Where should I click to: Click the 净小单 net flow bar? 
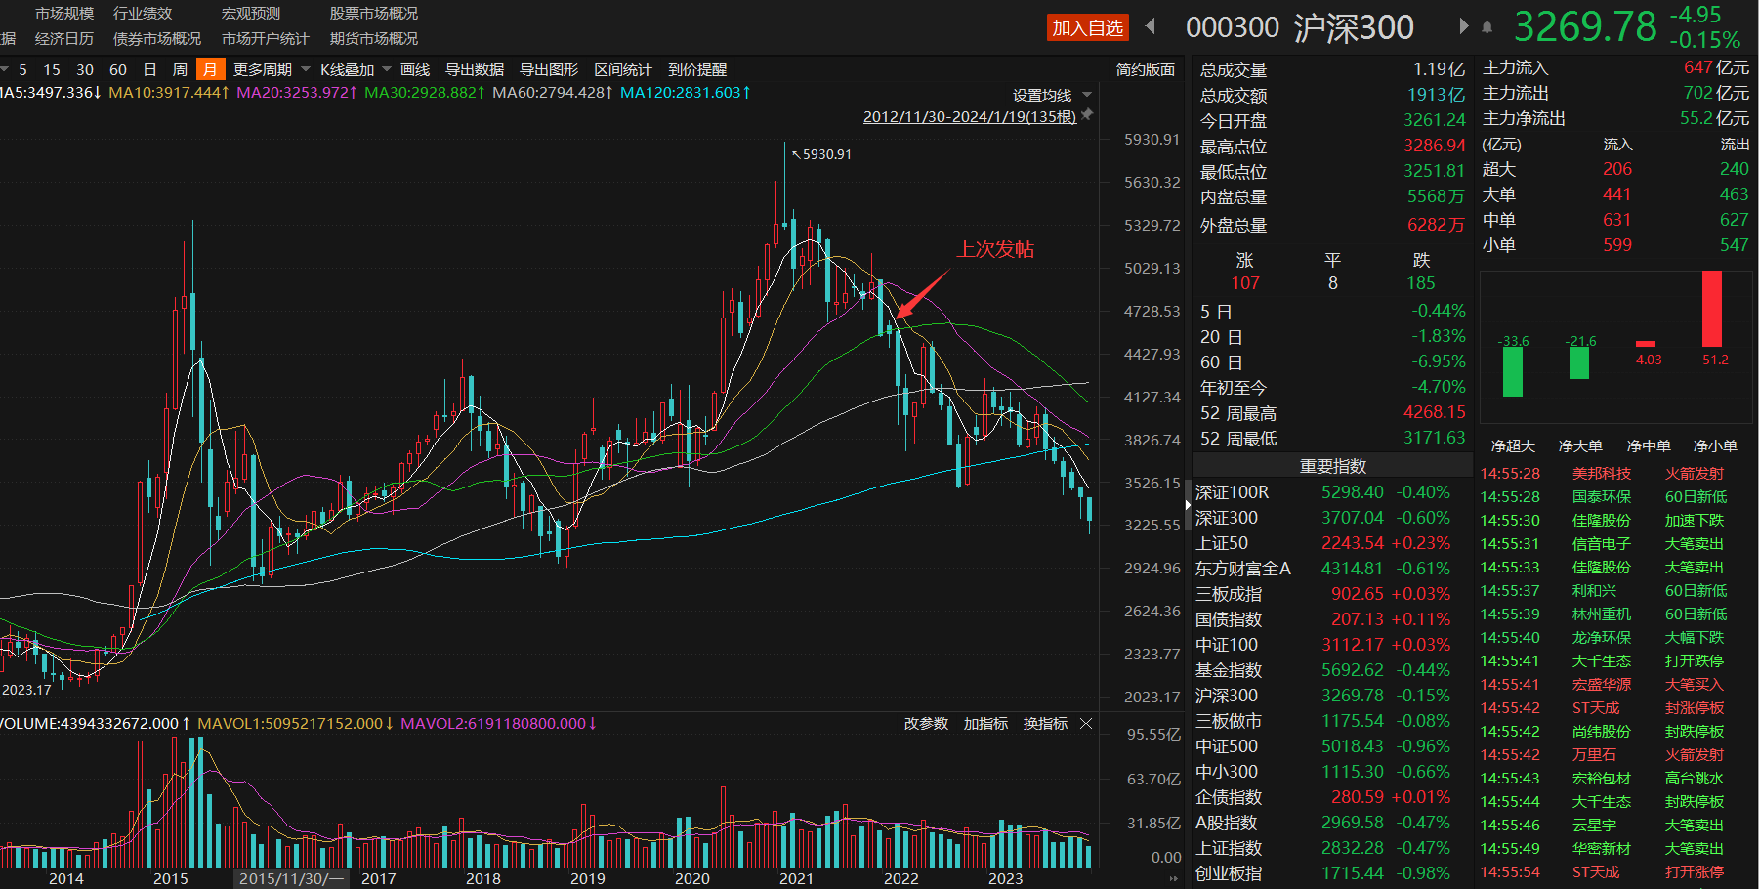pyautogui.click(x=1712, y=309)
